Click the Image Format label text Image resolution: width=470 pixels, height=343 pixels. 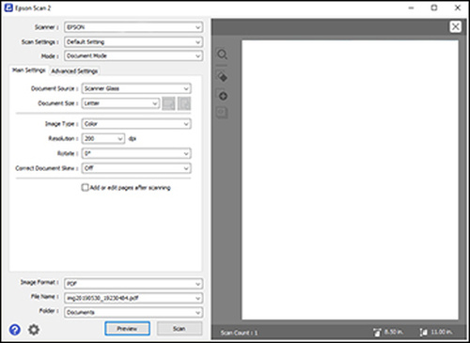39,282
